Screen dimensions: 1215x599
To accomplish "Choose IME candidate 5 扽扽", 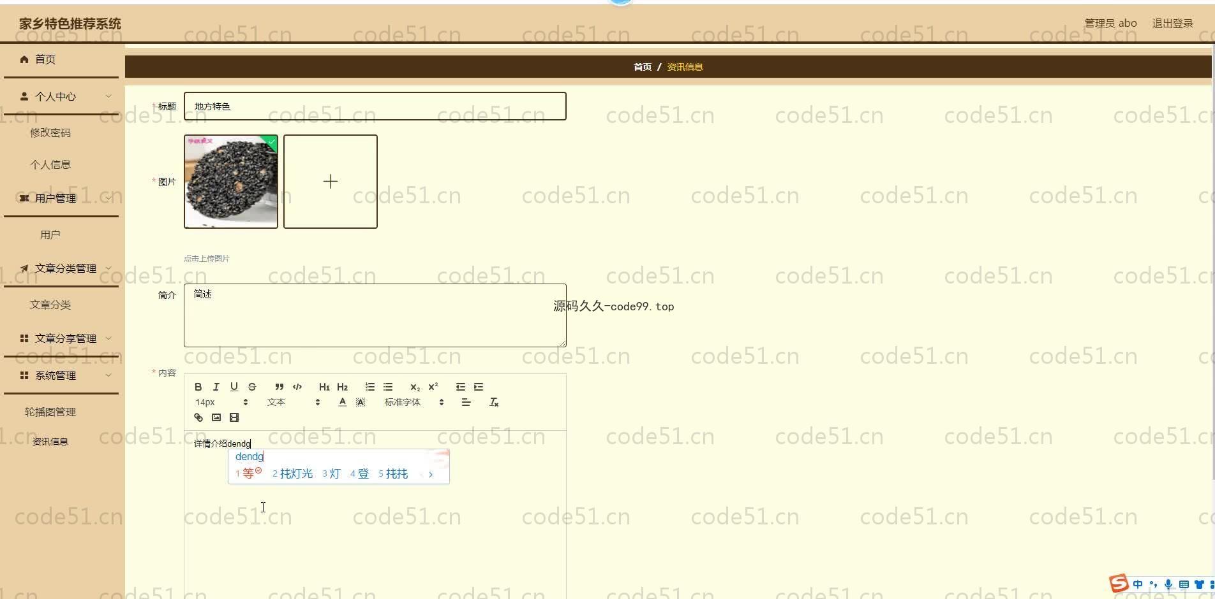I will [x=393, y=473].
